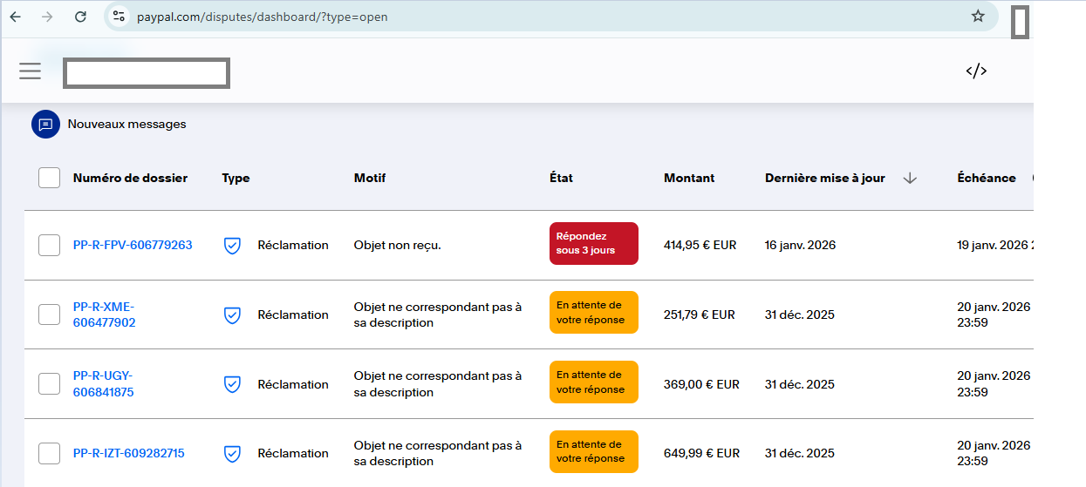This screenshot has width=1086, height=487.
Task: Click the shield icon for case PP-R-FPV-606779263
Action: pyautogui.click(x=232, y=246)
